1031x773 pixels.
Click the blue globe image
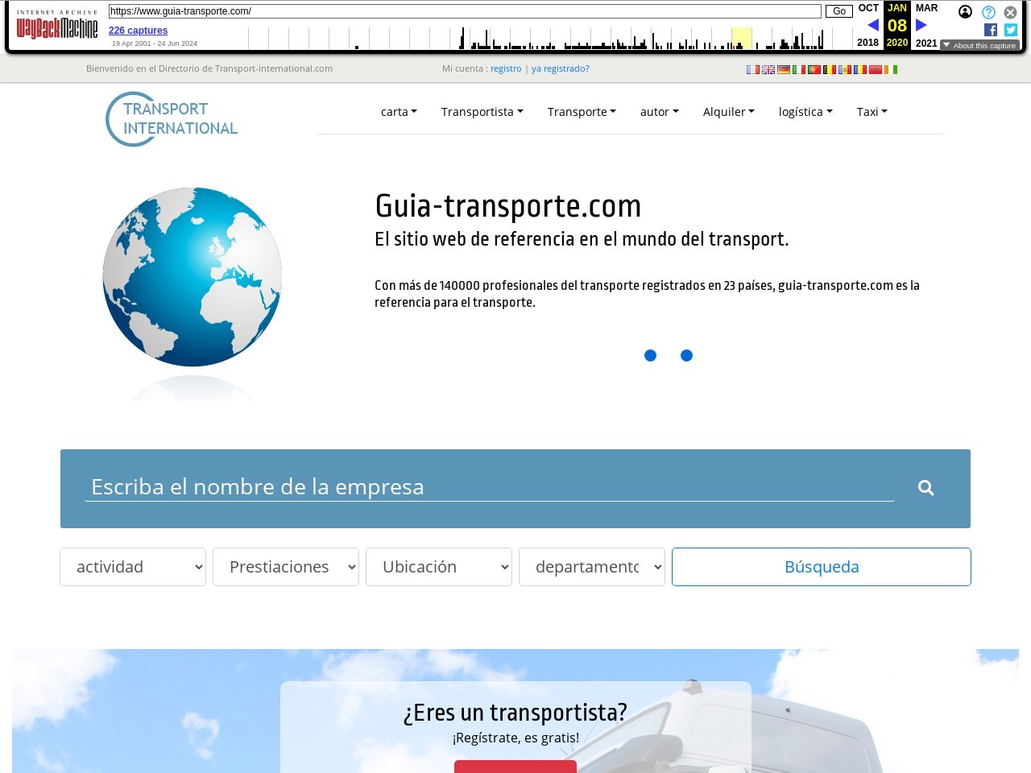click(193, 277)
